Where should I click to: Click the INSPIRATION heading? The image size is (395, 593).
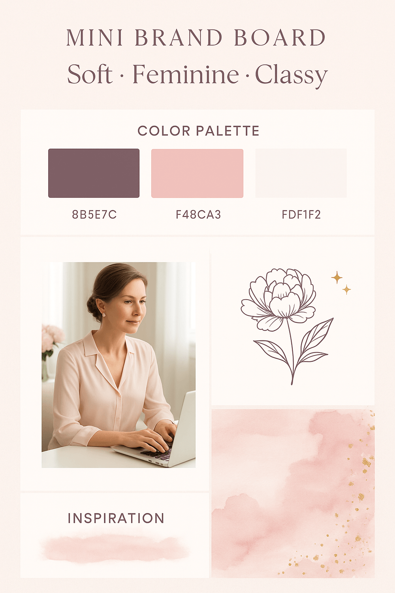116,518
